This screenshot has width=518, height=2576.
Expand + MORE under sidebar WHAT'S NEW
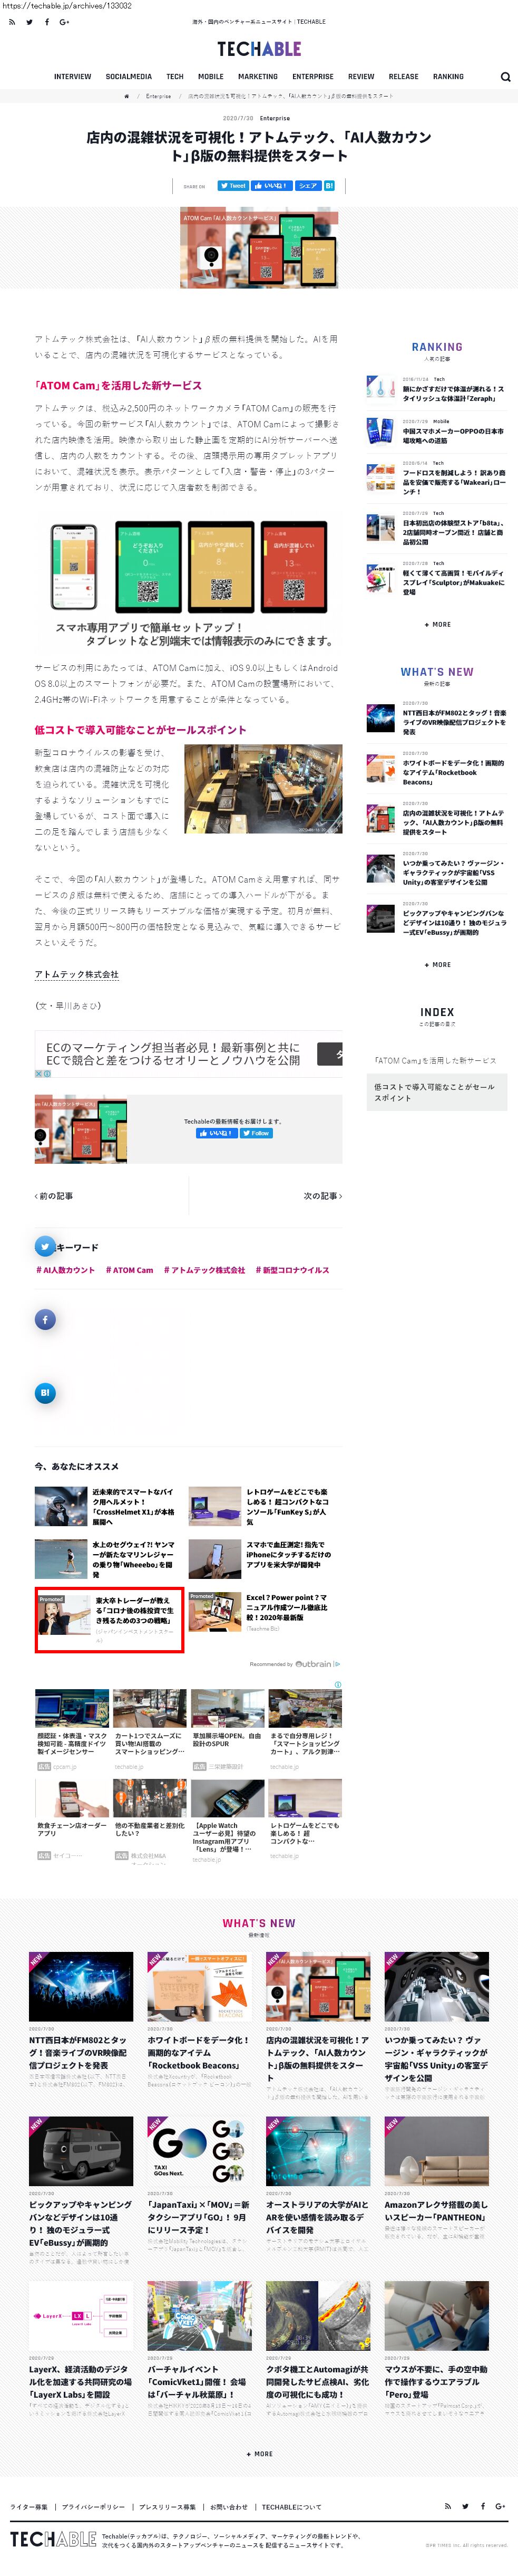437,965
